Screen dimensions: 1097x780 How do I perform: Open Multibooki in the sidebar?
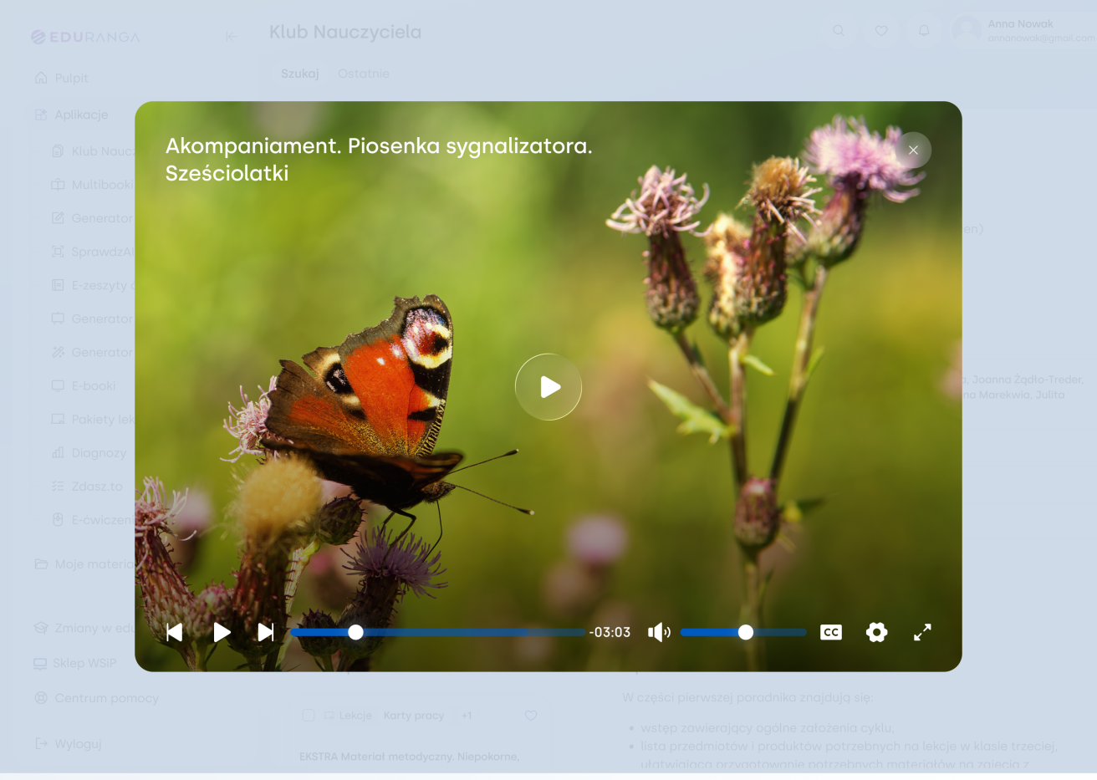(x=92, y=185)
